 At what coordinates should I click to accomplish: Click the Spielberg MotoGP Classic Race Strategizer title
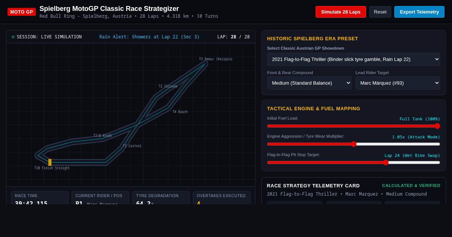point(109,9)
